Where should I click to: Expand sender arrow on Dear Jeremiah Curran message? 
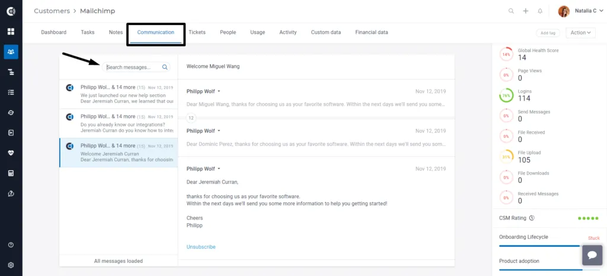point(219,169)
